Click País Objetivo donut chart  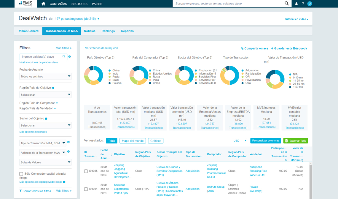point(94,75)
